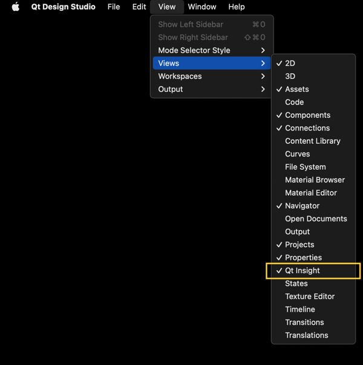Screen dimensions: 363x365
Task: Enable the 3D view
Action: [290, 76]
